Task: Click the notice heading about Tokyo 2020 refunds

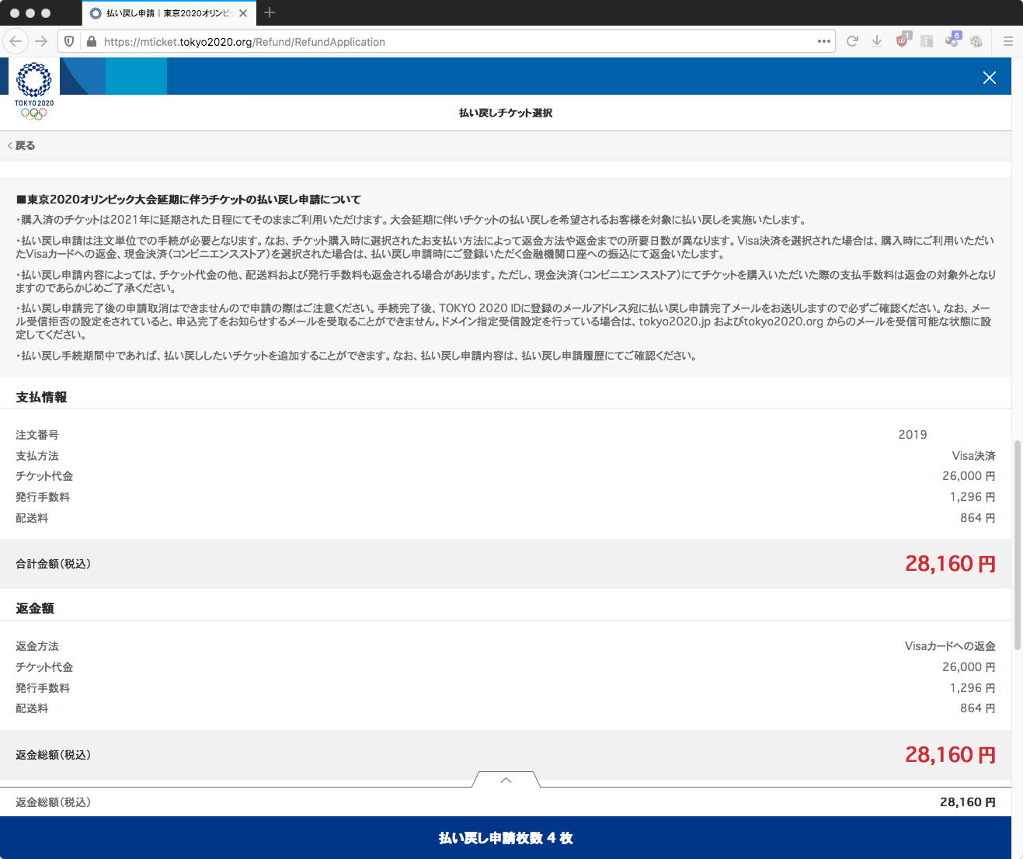Action: [x=189, y=200]
